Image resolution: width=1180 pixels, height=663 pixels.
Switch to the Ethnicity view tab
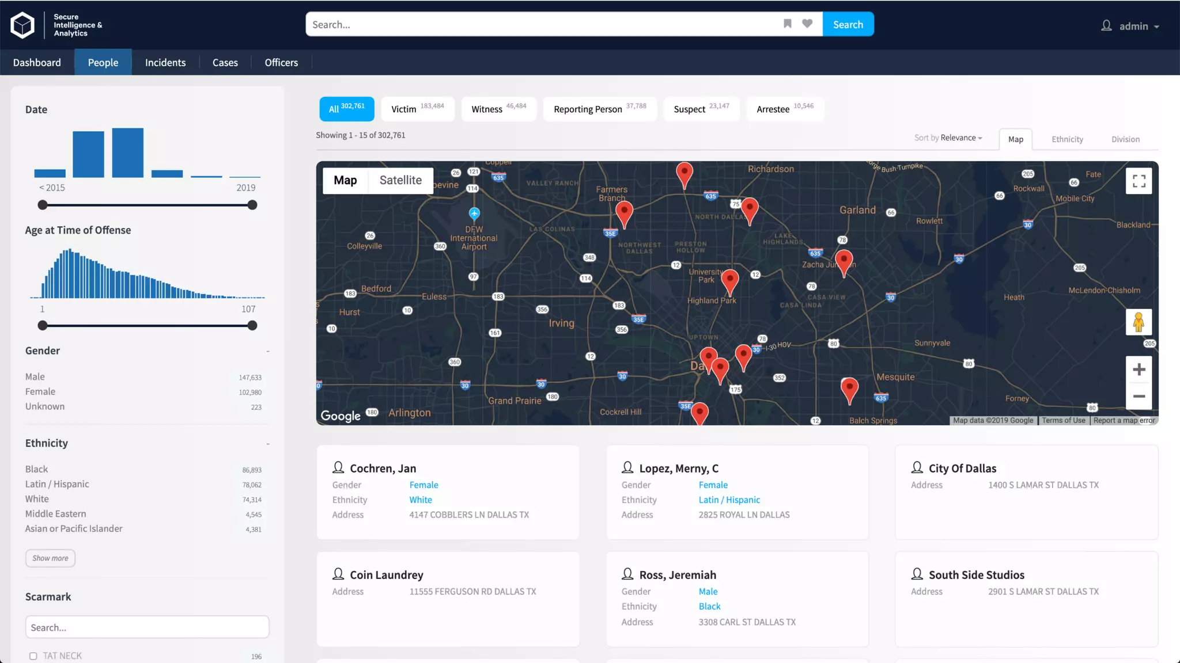click(x=1067, y=139)
